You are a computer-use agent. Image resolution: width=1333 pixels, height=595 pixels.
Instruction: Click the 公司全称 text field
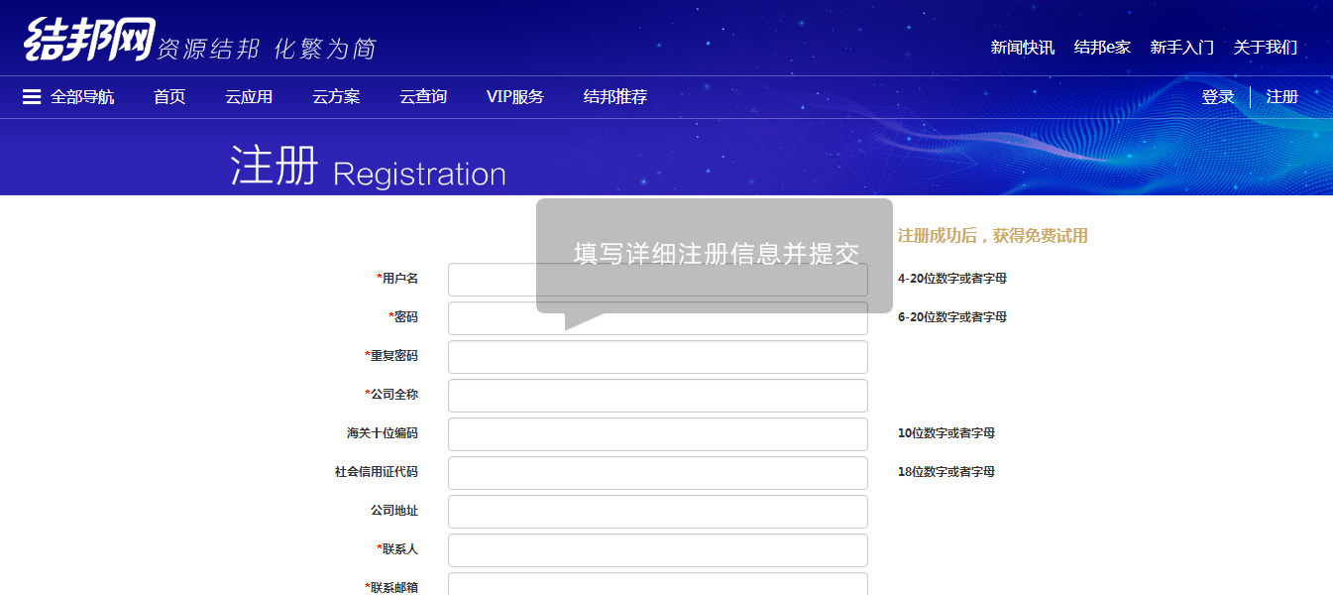657,396
